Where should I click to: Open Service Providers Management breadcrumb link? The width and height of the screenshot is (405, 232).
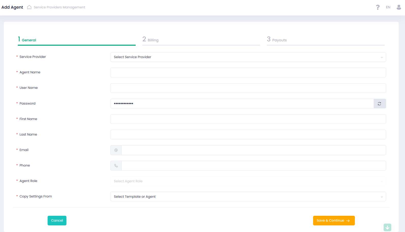[59, 7]
